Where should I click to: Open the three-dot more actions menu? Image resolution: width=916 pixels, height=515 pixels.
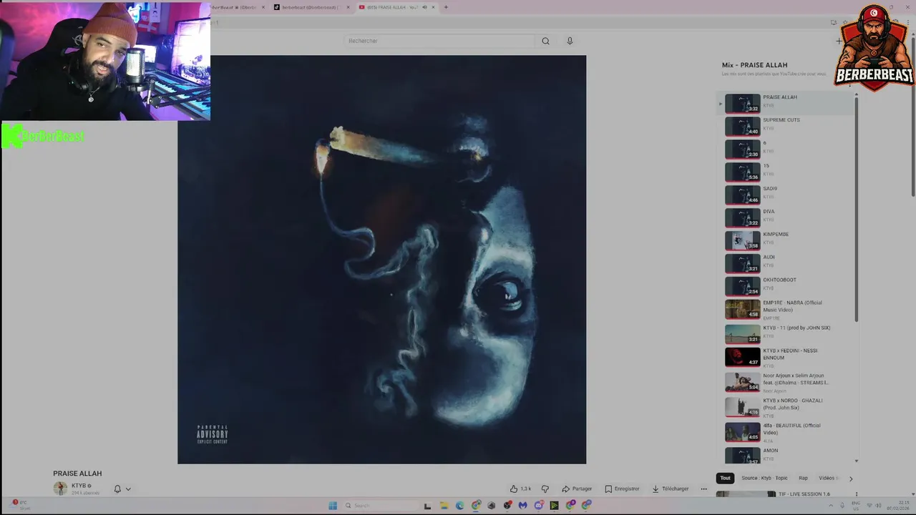(703, 489)
